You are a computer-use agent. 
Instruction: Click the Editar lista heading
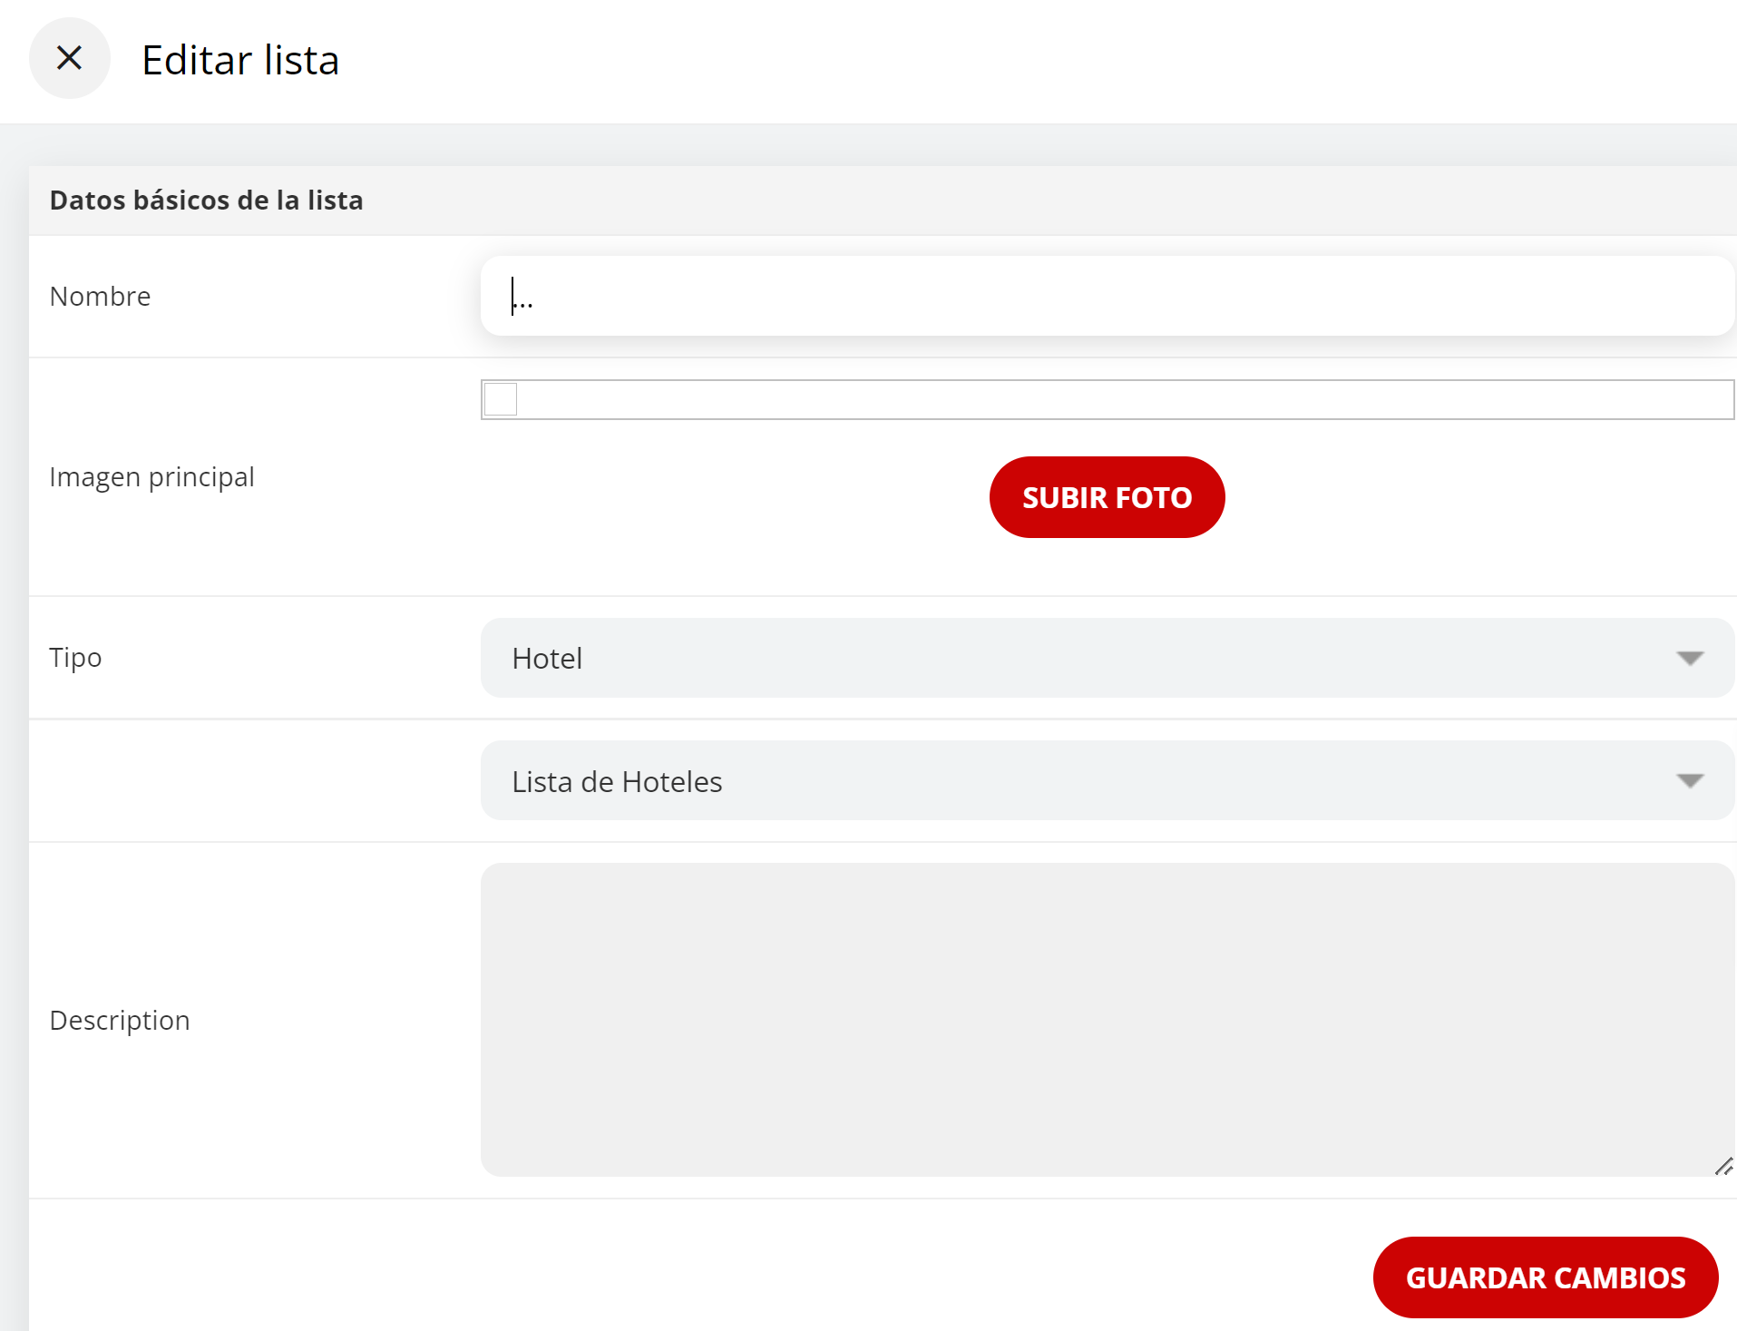[240, 60]
